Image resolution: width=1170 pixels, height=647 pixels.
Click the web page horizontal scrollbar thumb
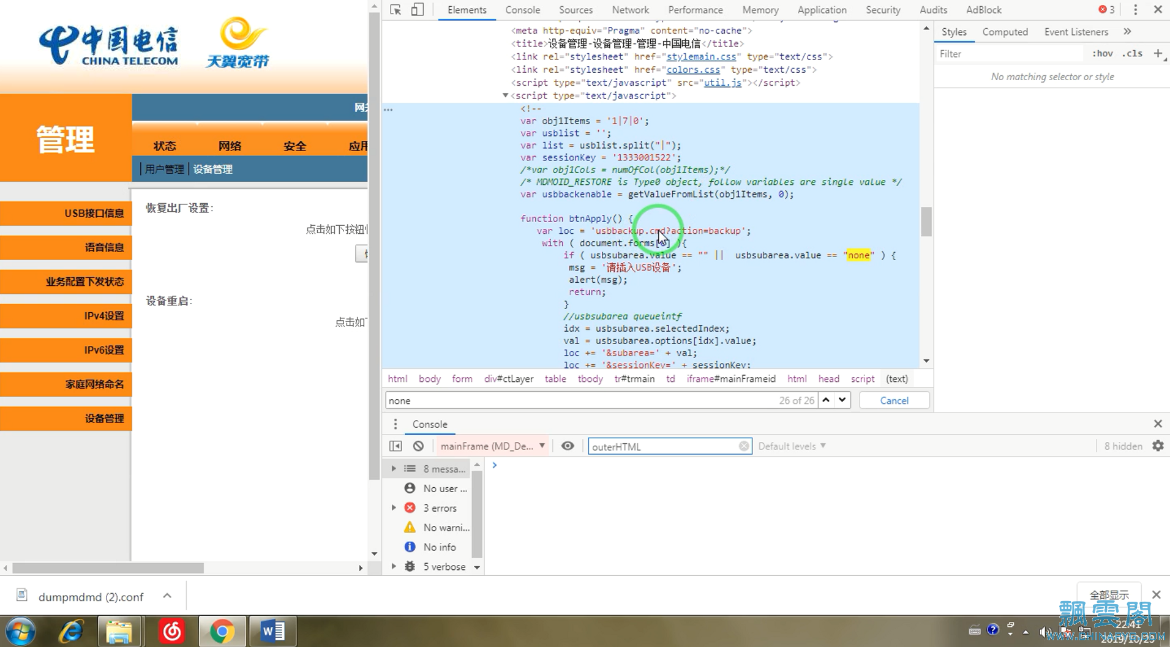tap(108, 568)
